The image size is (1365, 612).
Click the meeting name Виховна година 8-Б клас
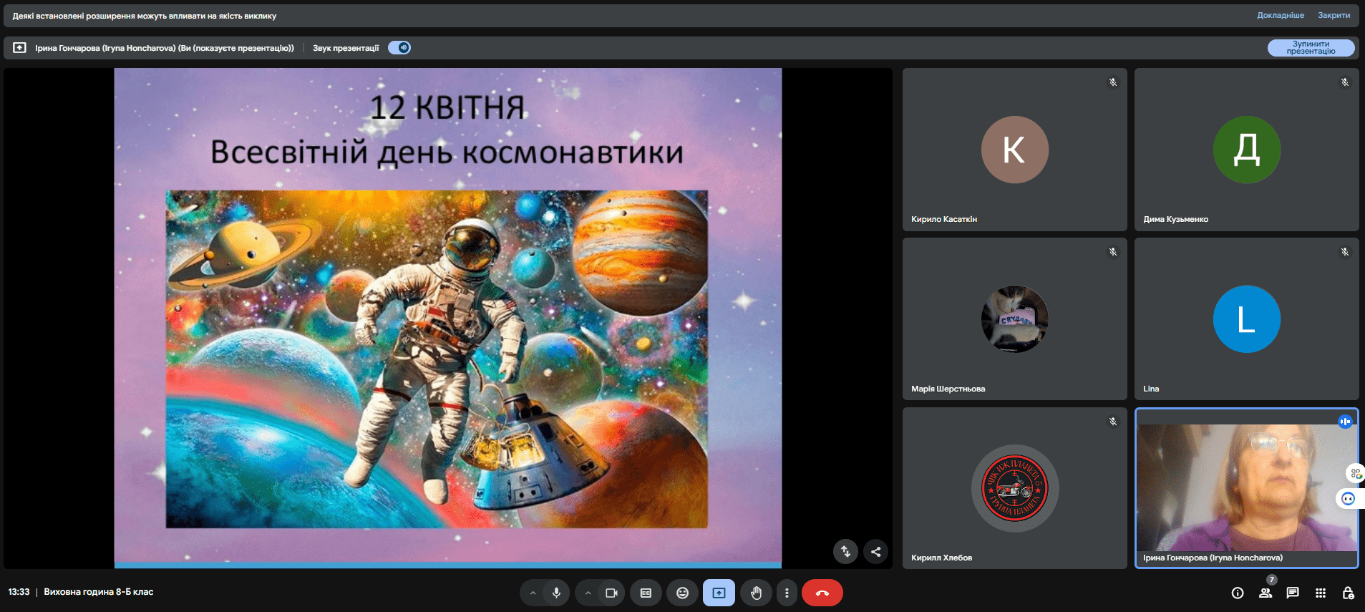point(99,592)
